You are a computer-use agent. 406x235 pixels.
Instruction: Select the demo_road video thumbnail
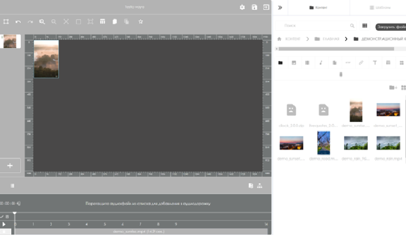coord(323,143)
